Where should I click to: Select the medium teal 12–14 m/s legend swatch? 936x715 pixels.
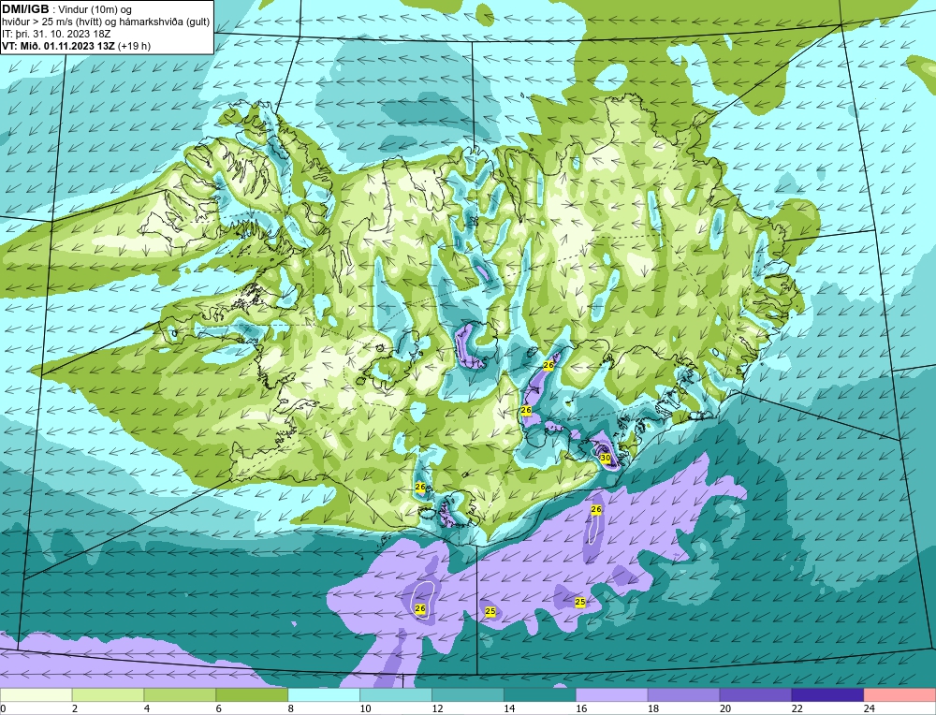[468, 695]
